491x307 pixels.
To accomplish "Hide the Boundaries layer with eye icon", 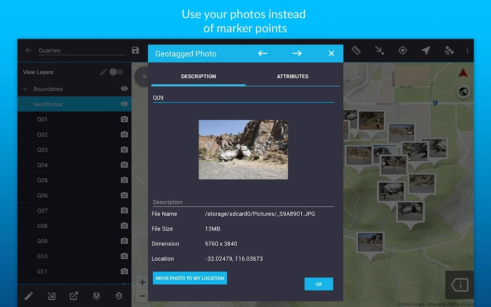I will pyautogui.click(x=124, y=89).
